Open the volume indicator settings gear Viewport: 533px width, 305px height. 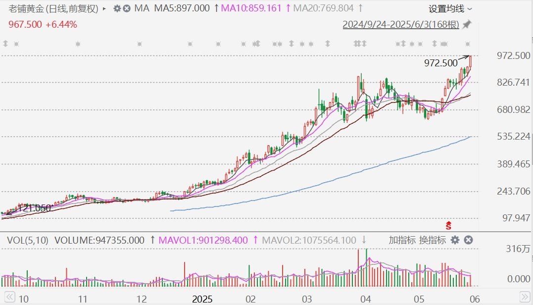point(455,240)
